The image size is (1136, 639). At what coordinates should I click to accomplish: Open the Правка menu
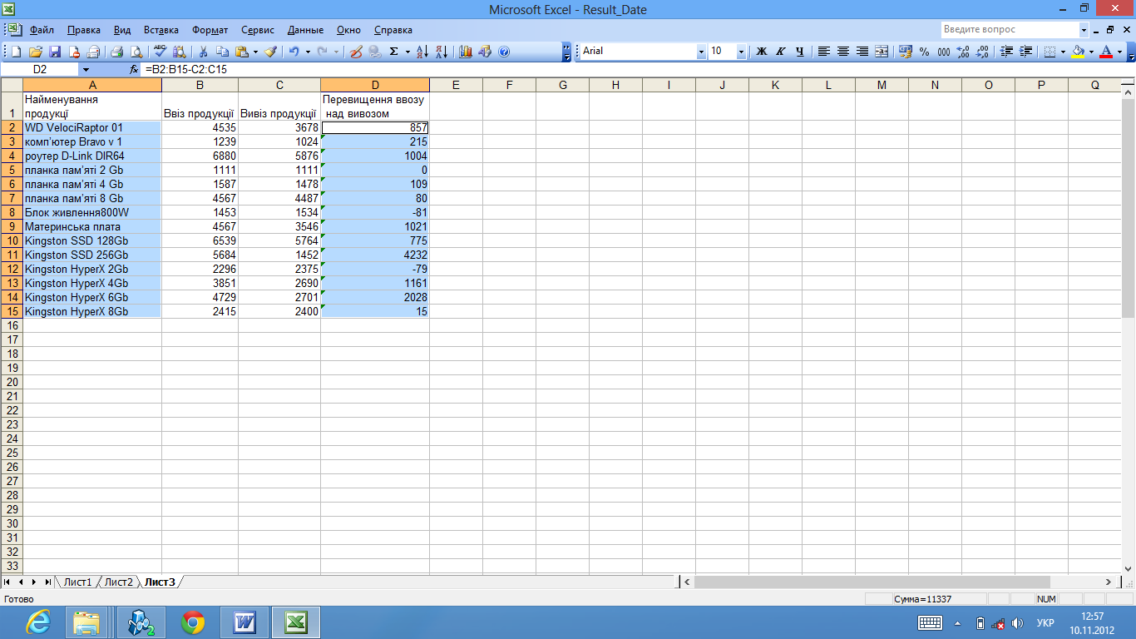point(83,30)
